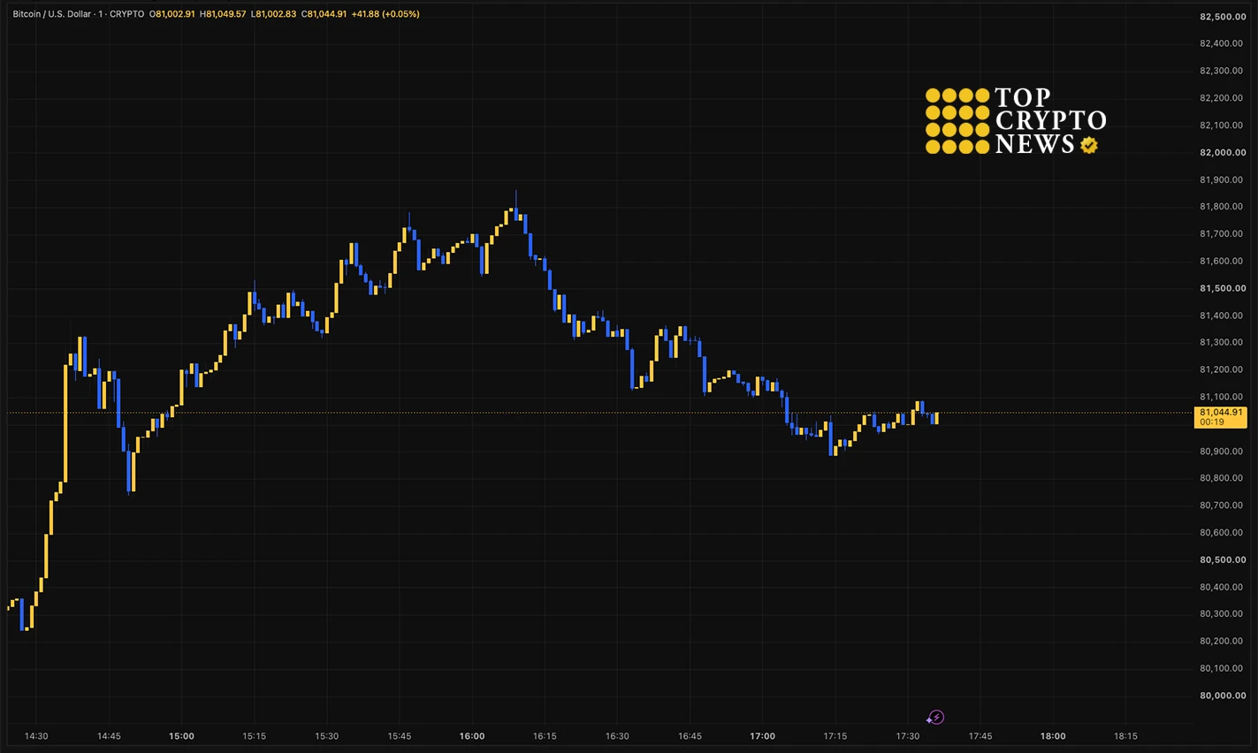Click the 17:30 time axis label
The image size is (1258, 753).
pyautogui.click(x=908, y=736)
